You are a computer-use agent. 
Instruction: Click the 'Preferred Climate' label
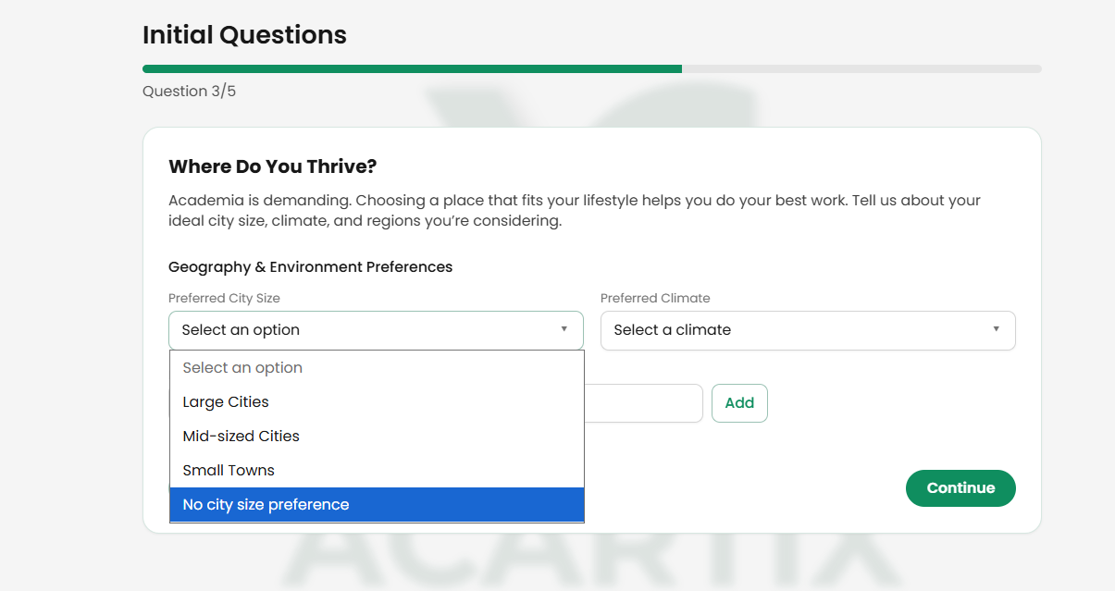pyautogui.click(x=654, y=298)
